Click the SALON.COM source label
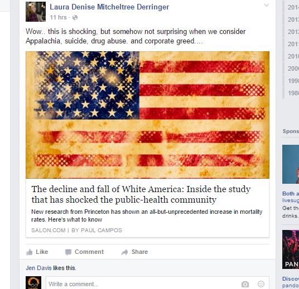 [49, 231]
